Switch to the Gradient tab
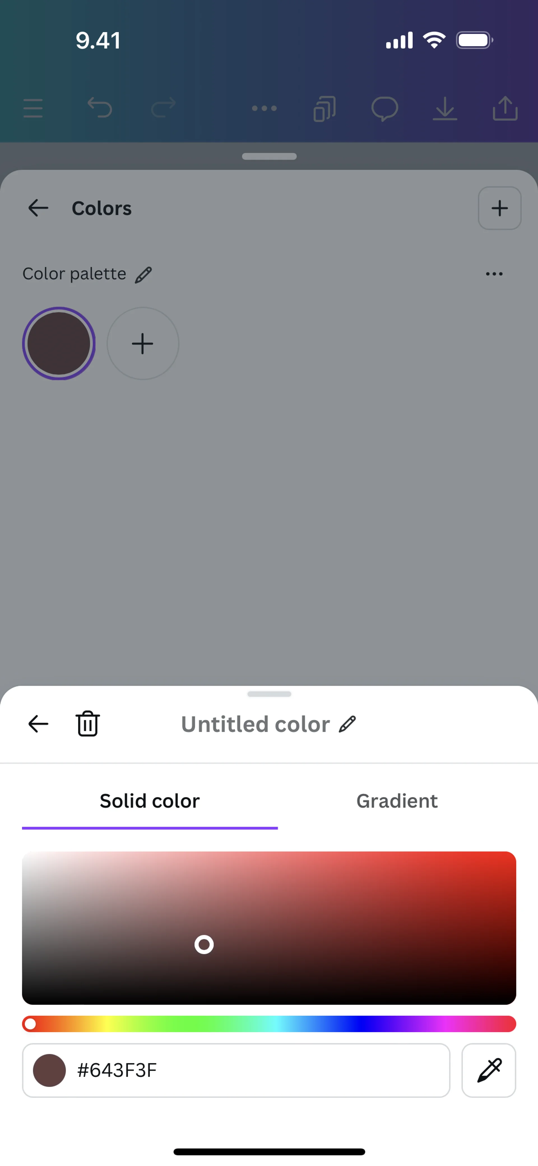This screenshot has width=538, height=1166. click(x=397, y=801)
